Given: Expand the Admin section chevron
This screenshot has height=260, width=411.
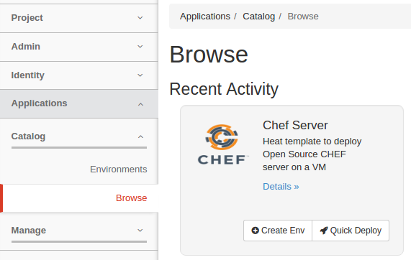Looking at the screenshot, I should point(140,47).
